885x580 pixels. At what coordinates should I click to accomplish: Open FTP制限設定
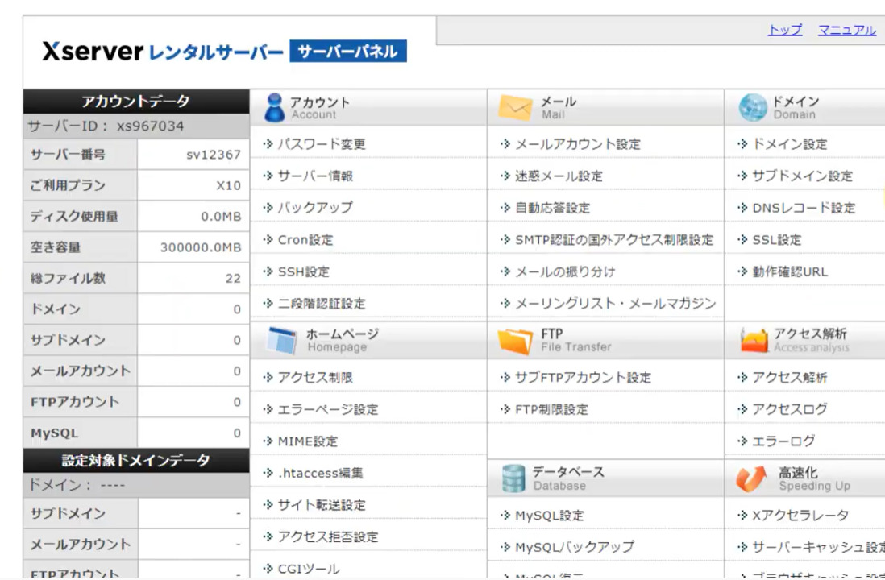(x=551, y=409)
